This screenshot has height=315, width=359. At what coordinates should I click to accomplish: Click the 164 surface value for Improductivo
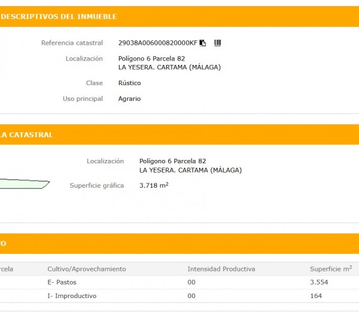click(316, 295)
